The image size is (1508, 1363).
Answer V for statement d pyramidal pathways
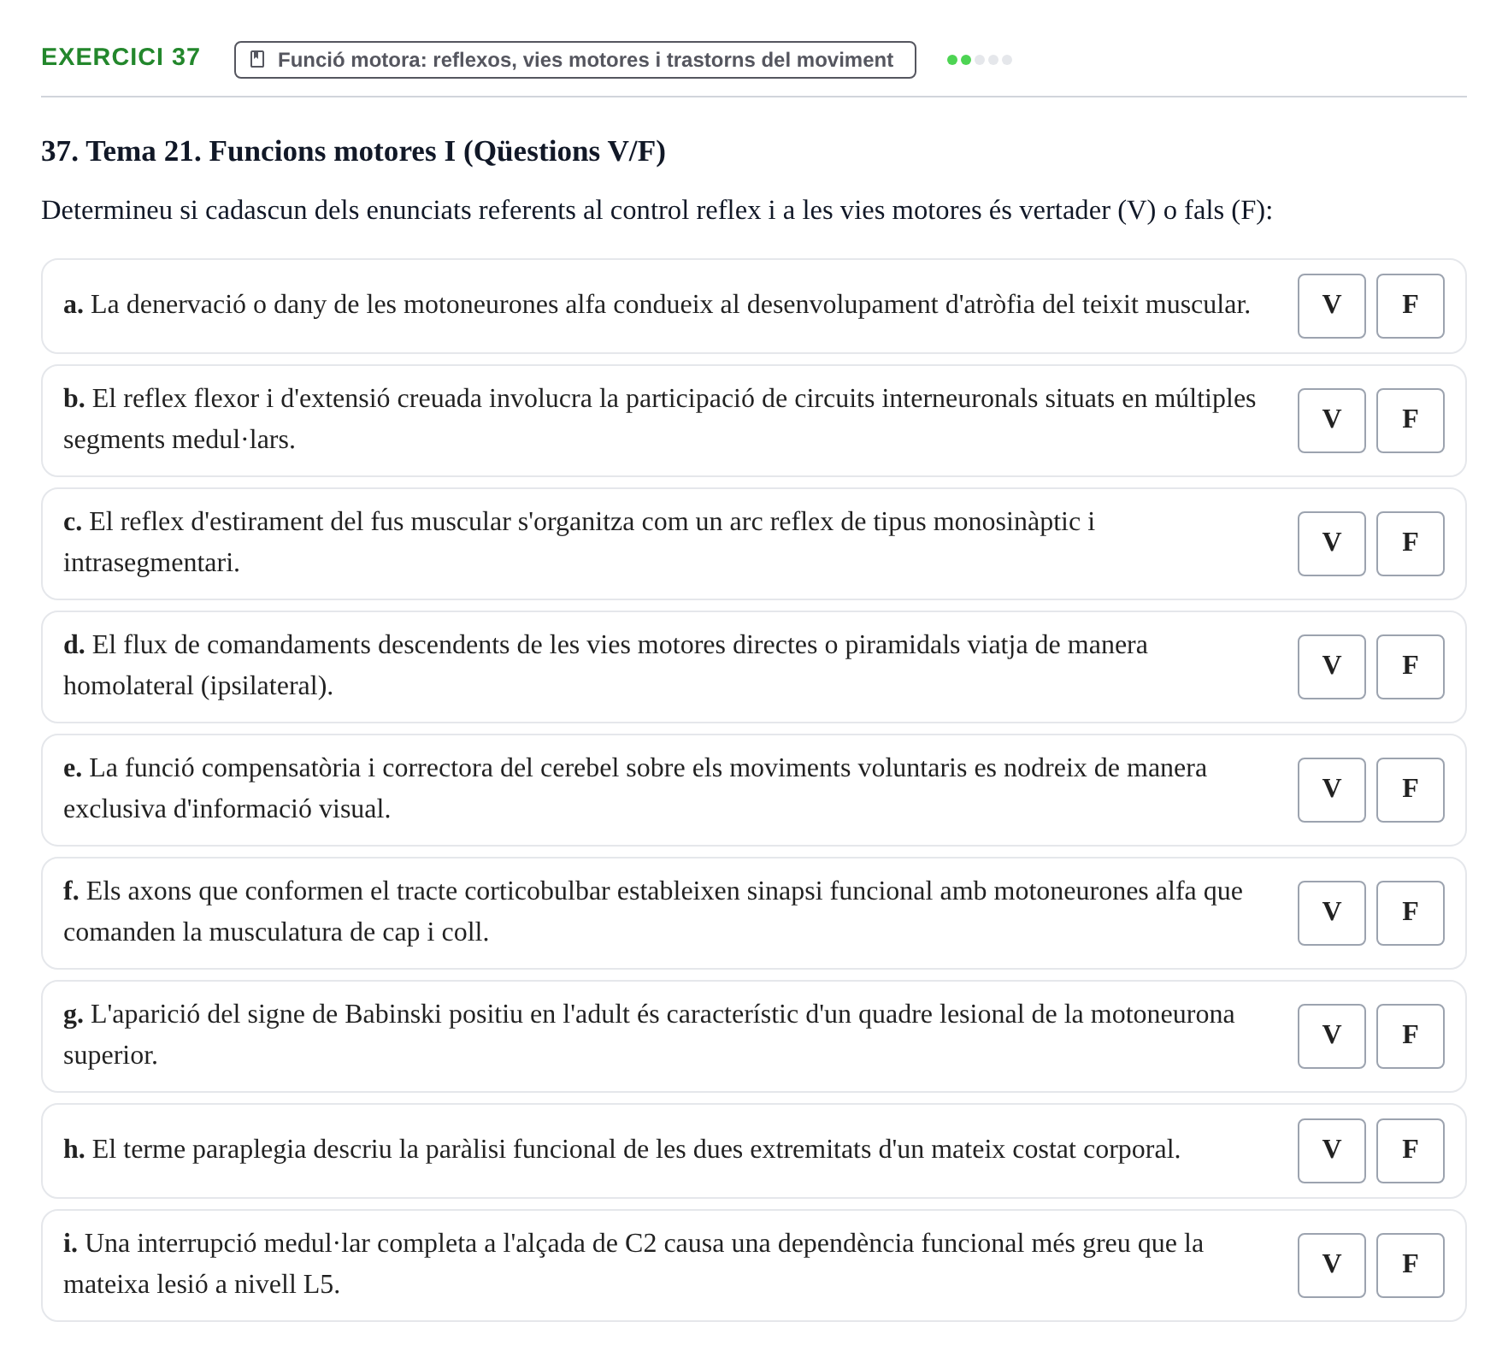(1331, 667)
